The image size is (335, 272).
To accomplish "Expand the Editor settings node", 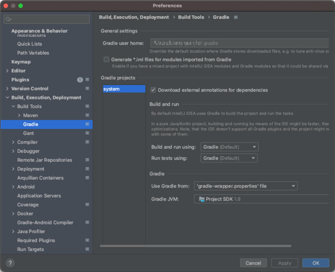I will tap(7, 71).
